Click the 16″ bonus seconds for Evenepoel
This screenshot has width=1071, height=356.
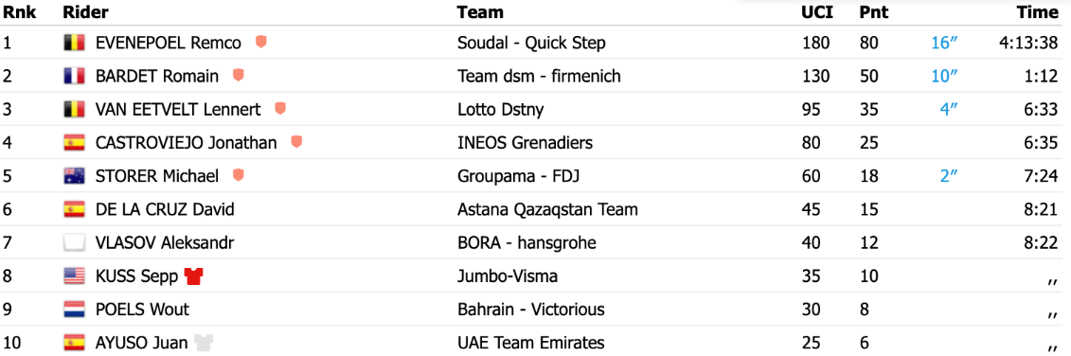pyautogui.click(x=945, y=43)
